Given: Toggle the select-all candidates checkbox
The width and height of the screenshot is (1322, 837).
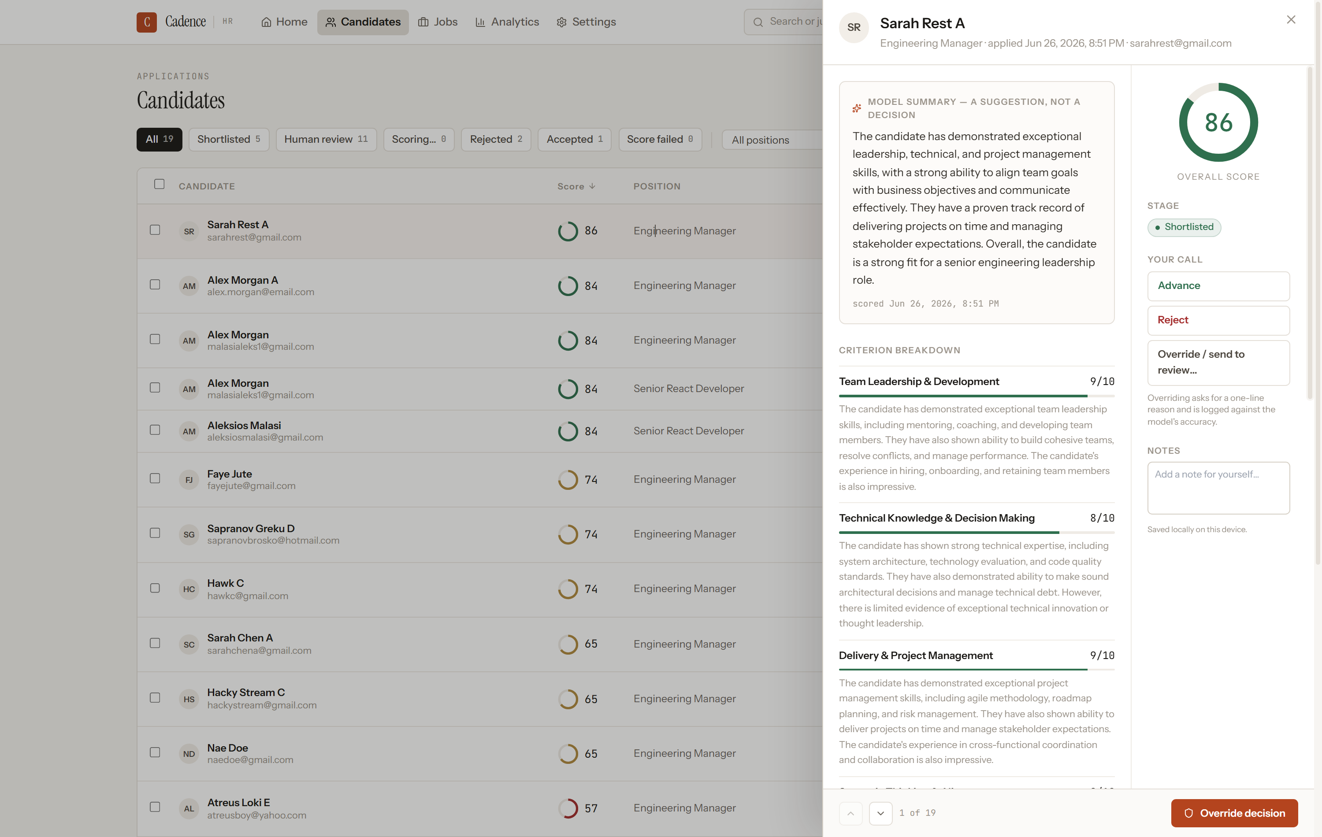Looking at the screenshot, I should 159,184.
